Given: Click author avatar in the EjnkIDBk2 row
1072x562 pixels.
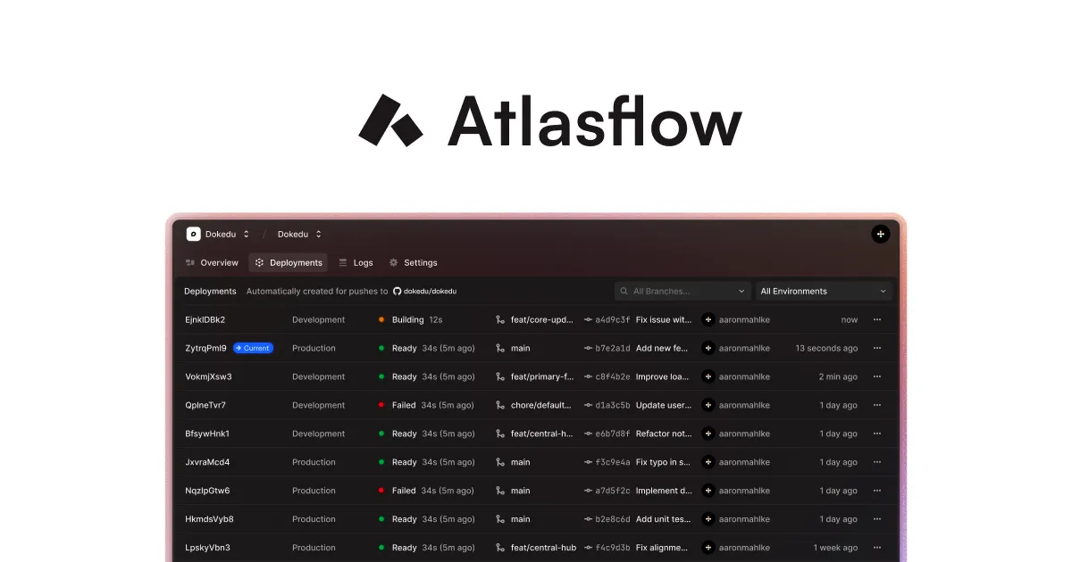Looking at the screenshot, I should [708, 319].
